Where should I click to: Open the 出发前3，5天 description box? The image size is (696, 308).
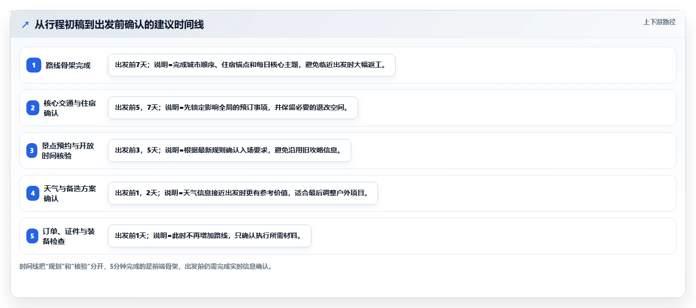coord(229,151)
